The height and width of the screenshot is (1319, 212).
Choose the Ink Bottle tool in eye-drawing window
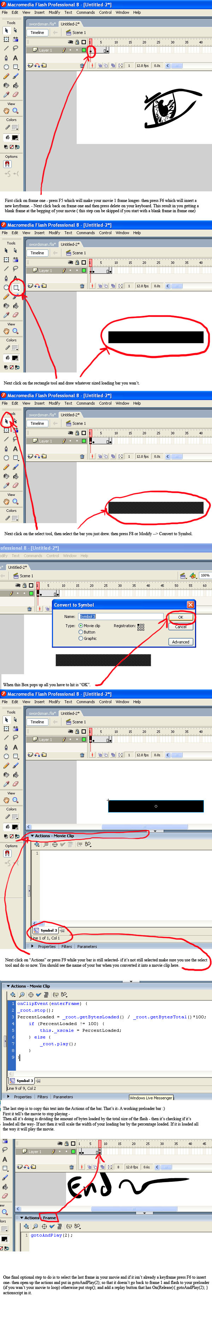pyautogui.click(x=6, y=86)
